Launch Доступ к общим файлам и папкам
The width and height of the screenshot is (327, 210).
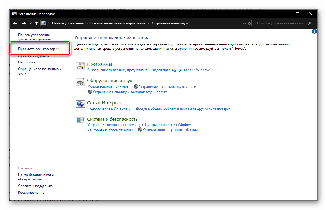tap(183, 108)
